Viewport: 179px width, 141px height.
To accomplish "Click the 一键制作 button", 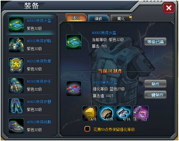I will click(x=155, y=95).
